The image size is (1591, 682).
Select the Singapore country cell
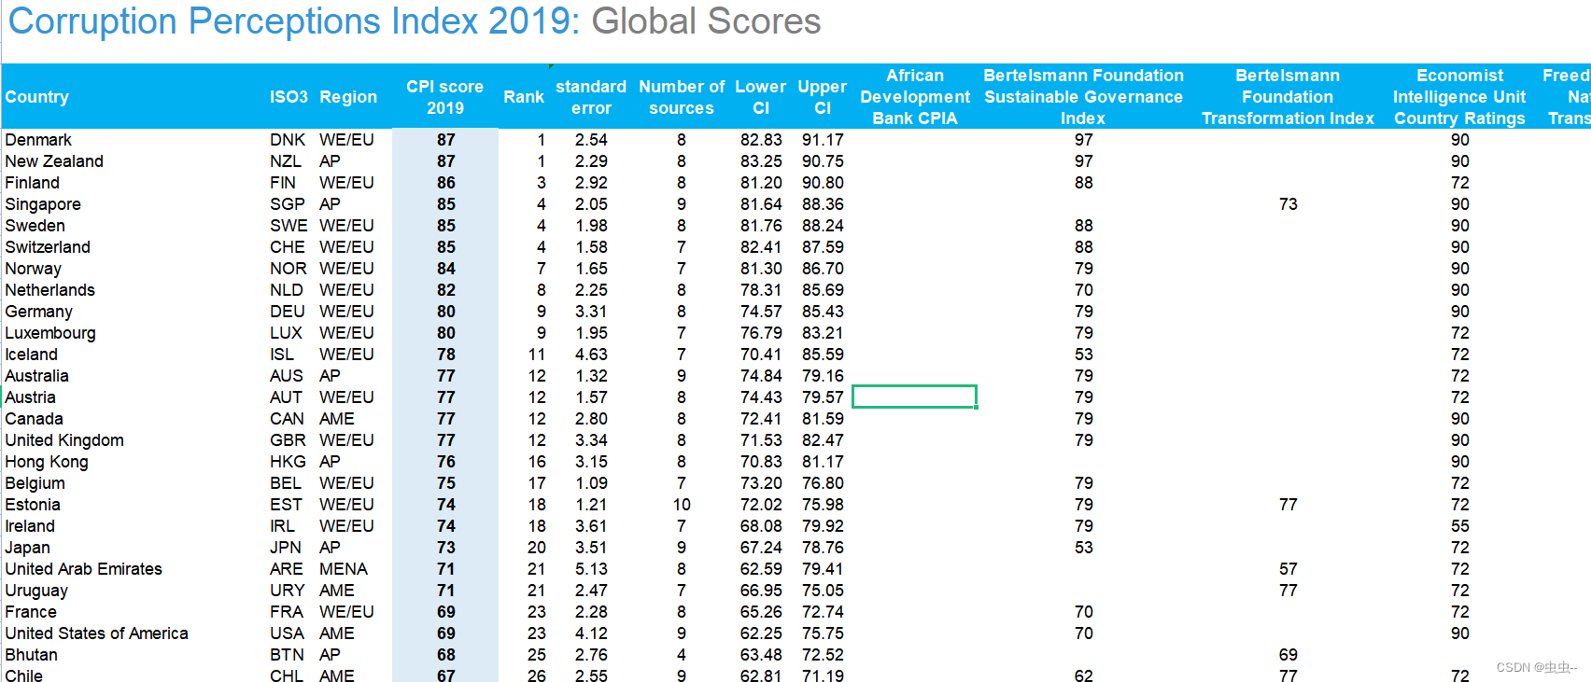pyautogui.click(x=43, y=204)
